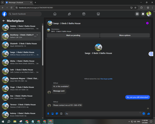The width and height of the screenshot is (155, 124).
Task: Click the address bar URL
Action: pyautogui.click(x=36, y=8)
